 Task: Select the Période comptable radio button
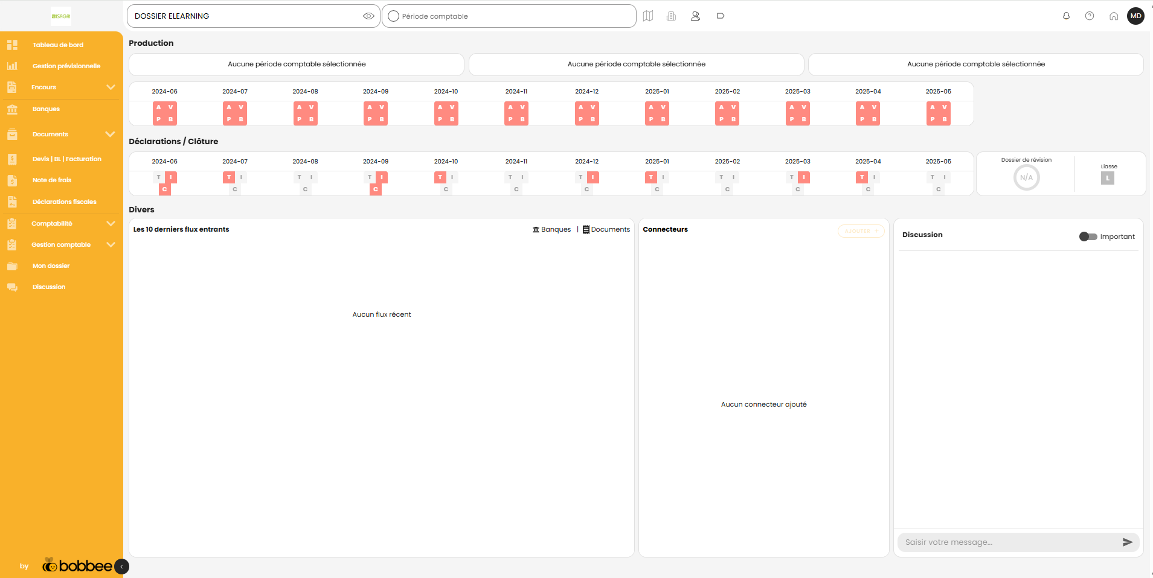pyautogui.click(x=393, y=16)
